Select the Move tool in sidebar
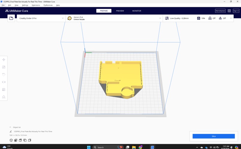Image resolution: width=241 pixels, height=149 pixels. (x=4, y=60)
